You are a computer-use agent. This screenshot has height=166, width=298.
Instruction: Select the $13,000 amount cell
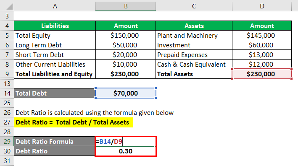[x=262, y=55]
